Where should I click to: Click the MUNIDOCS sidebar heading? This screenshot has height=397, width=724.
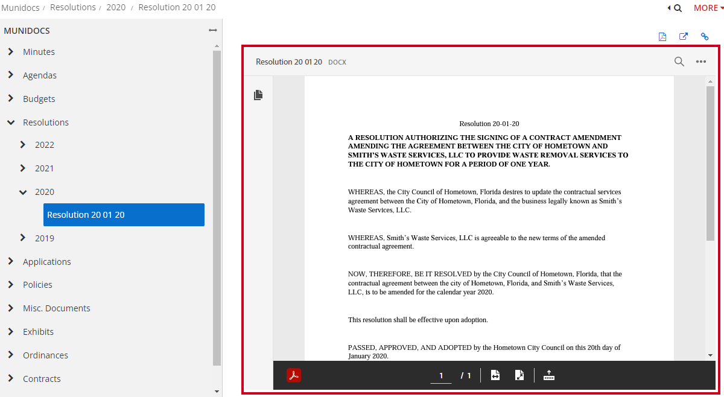point(27,31)
